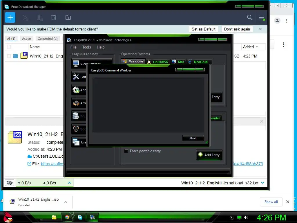Expand the FDM speed panel chevron
Image resolution: width=297 pixels, height=223 pixels.
[69, 183]
